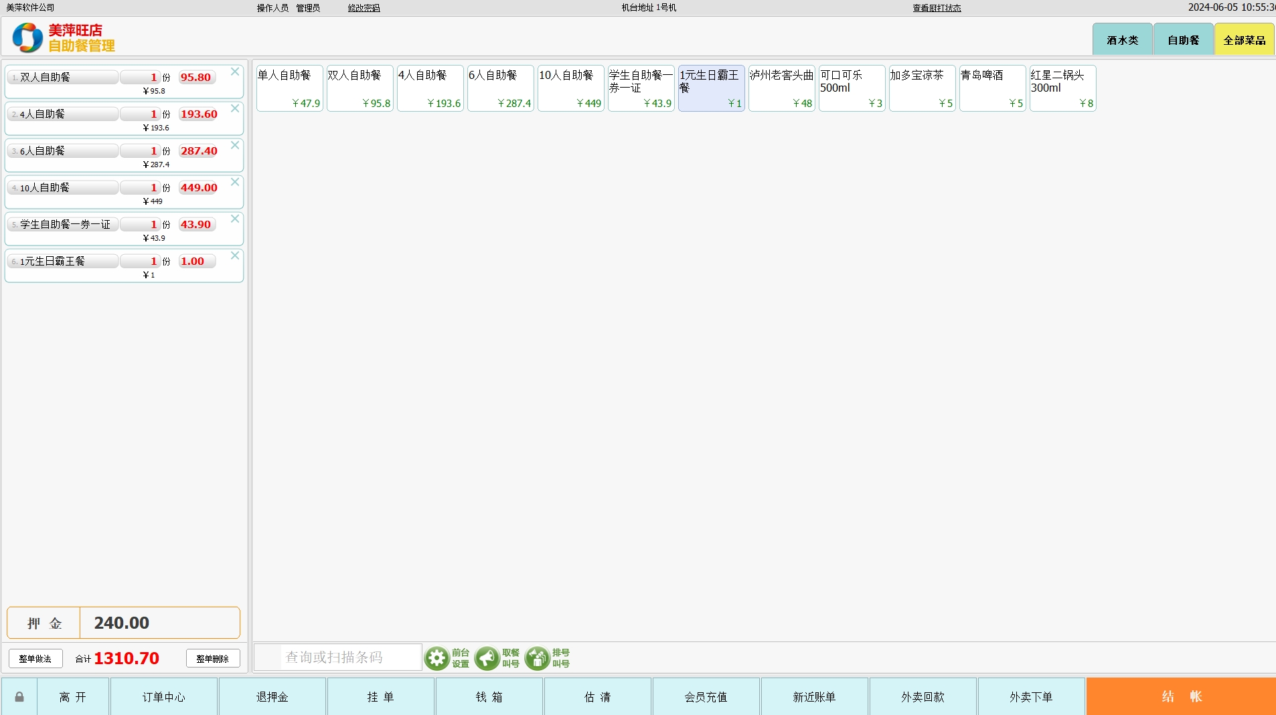Click the 整单删除 button
Viewport: 1276px width, 715px height.
[213, 659]
